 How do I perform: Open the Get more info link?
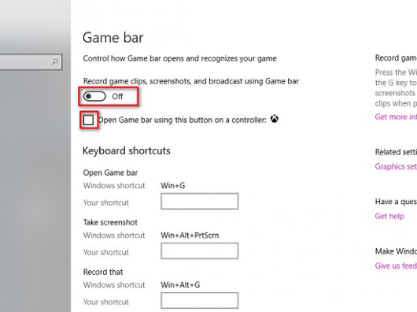point(396,117)
